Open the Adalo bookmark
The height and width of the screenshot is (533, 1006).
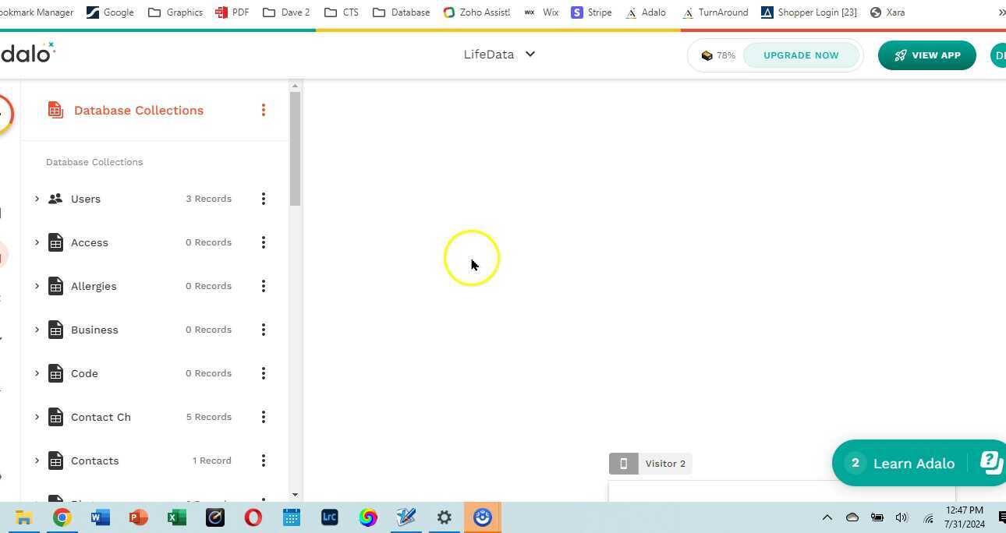pos(646,12)
